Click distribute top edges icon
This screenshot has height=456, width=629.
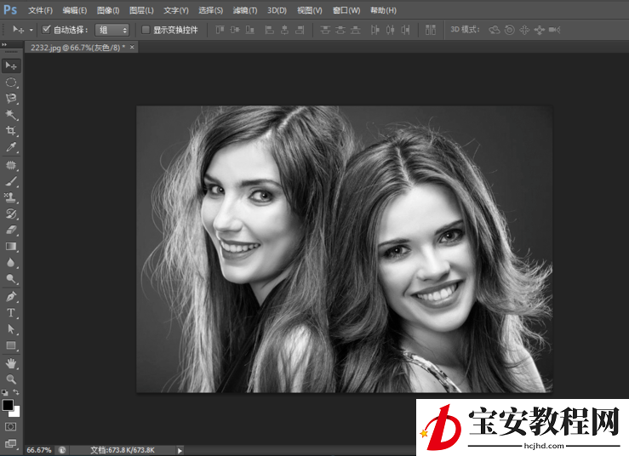coord(325,30)
